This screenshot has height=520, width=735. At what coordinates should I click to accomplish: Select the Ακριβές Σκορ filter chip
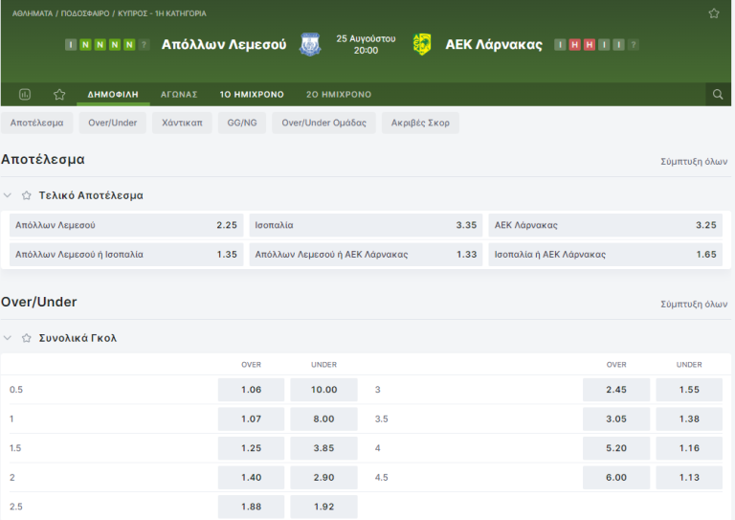coord(419,123)
